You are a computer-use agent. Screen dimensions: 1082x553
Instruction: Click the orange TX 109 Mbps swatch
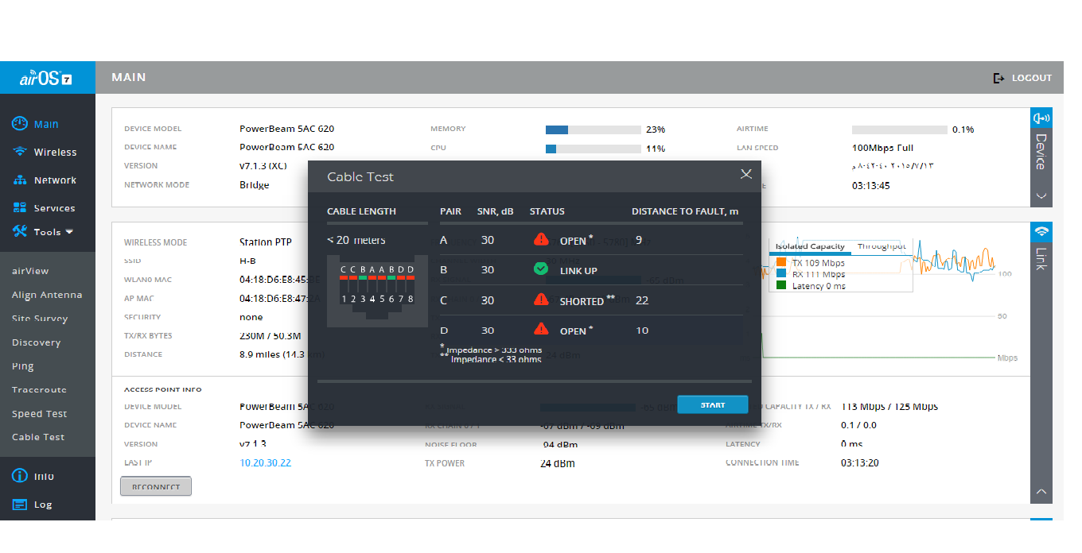pyautogui.click(x=780, y=262)
